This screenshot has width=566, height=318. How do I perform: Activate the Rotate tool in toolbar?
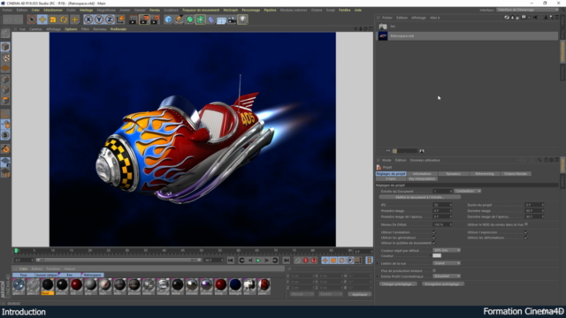[x=64, y=19]
